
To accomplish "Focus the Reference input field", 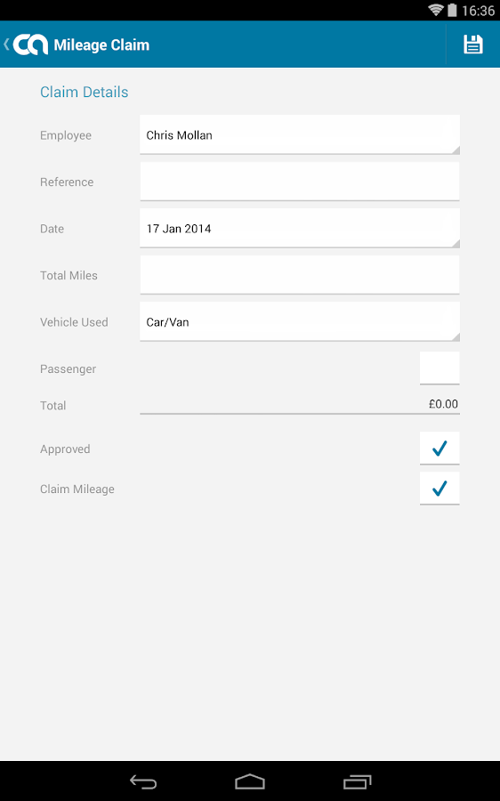I will point(300,182).
